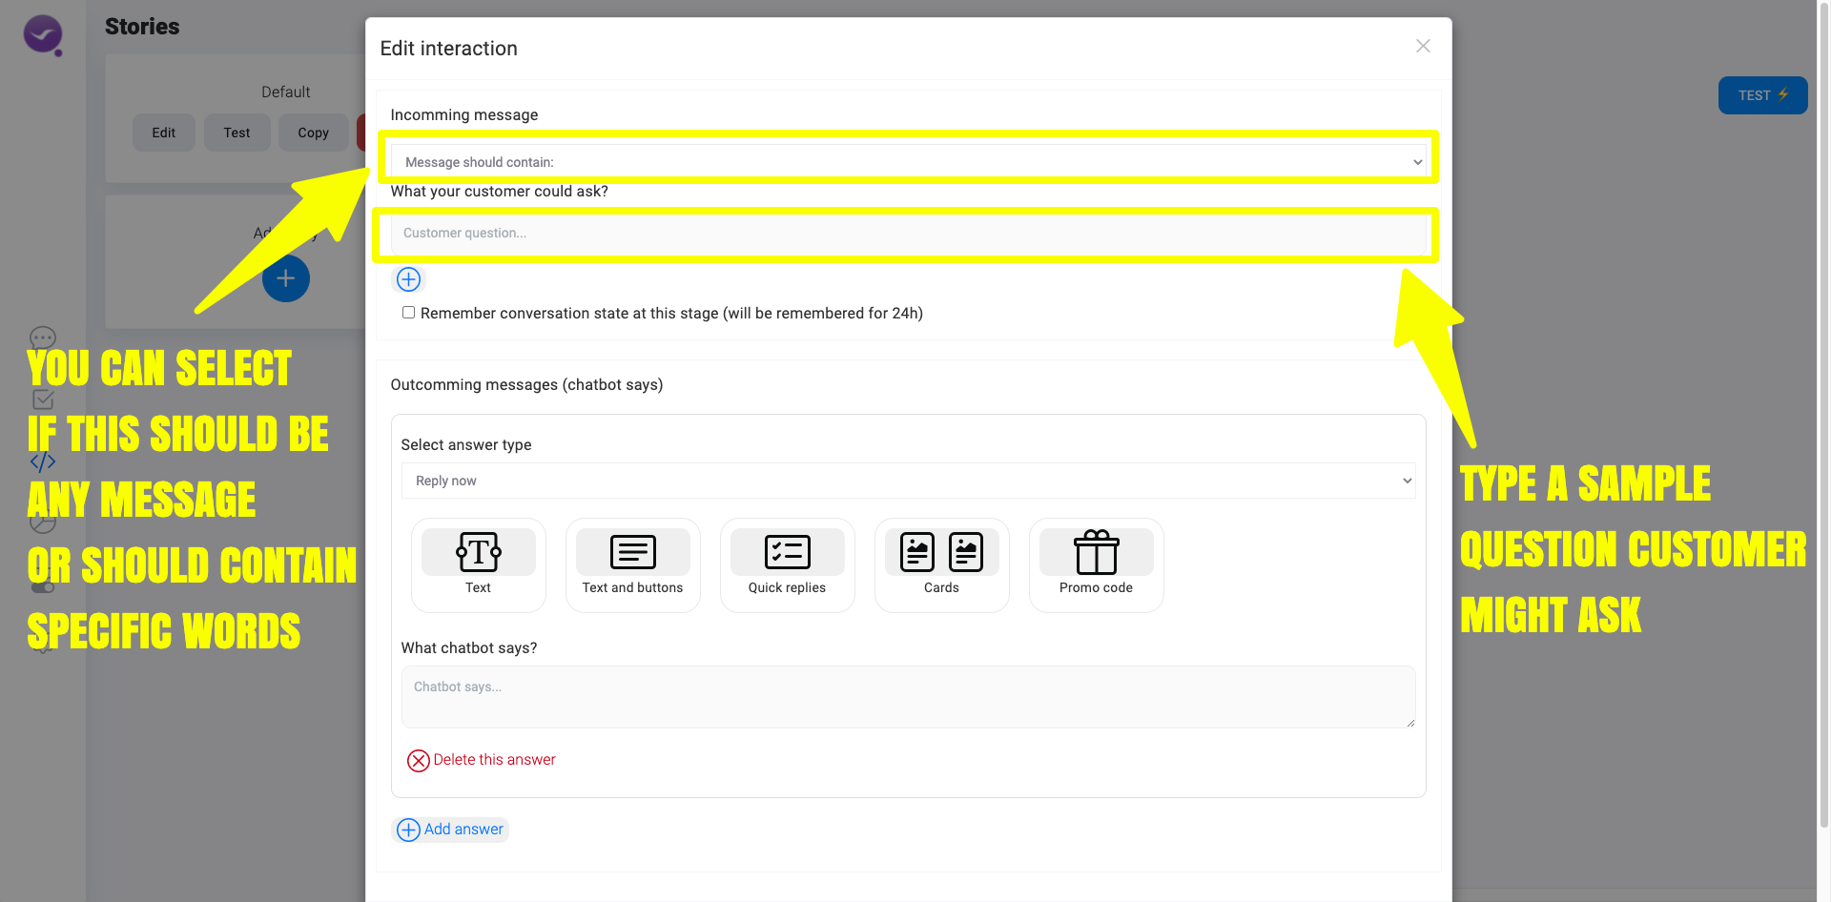Click the Test button on Default story
The image size is (1831, 902).
pyautogui.click(x=237, y=133)
